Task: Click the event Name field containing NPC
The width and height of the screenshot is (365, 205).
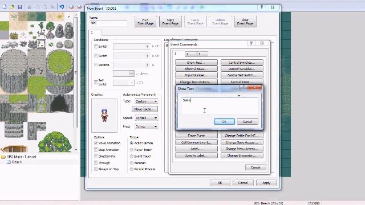Action: tap(108, 23)
